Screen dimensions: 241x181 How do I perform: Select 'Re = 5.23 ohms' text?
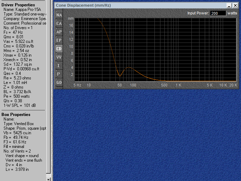pyautogui.click(x=17, y=78)
